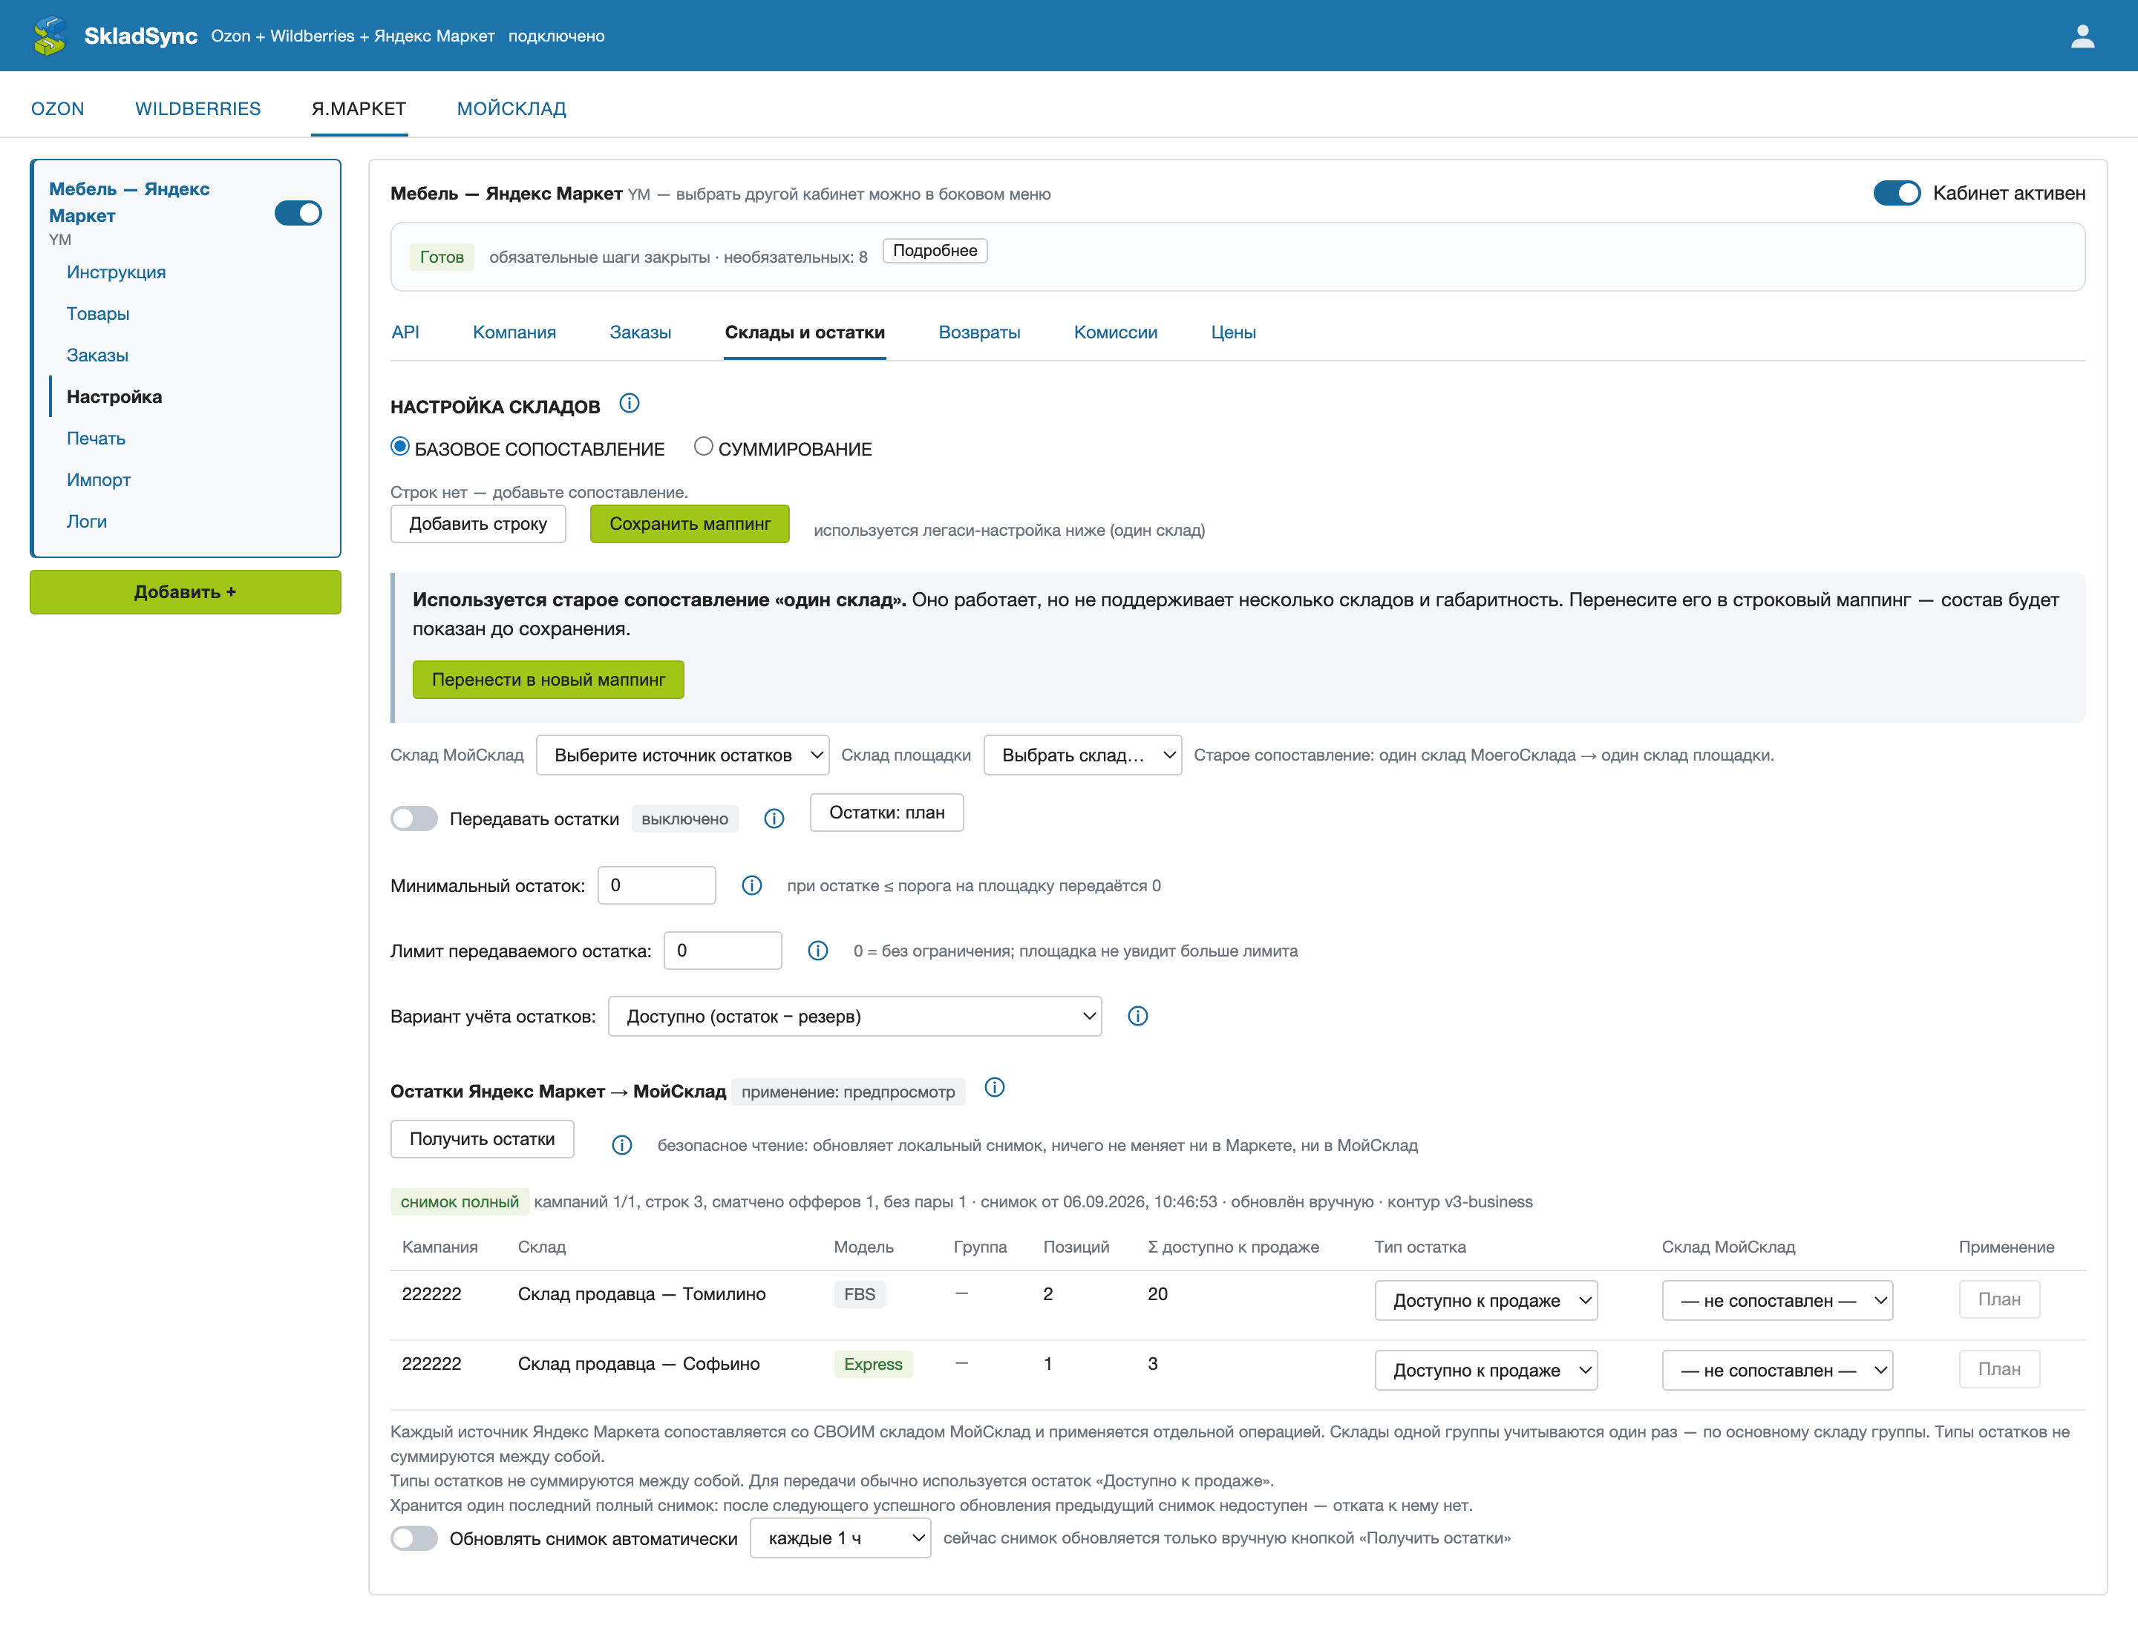Switch to the МОЙСКЛАД tab
The width and height of the screenshot is (2138, 1637).
[511, 108]
